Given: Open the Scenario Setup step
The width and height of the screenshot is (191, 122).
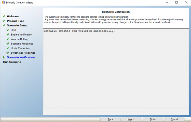Looking at the screenshot, I should click(x=17, y=25).
